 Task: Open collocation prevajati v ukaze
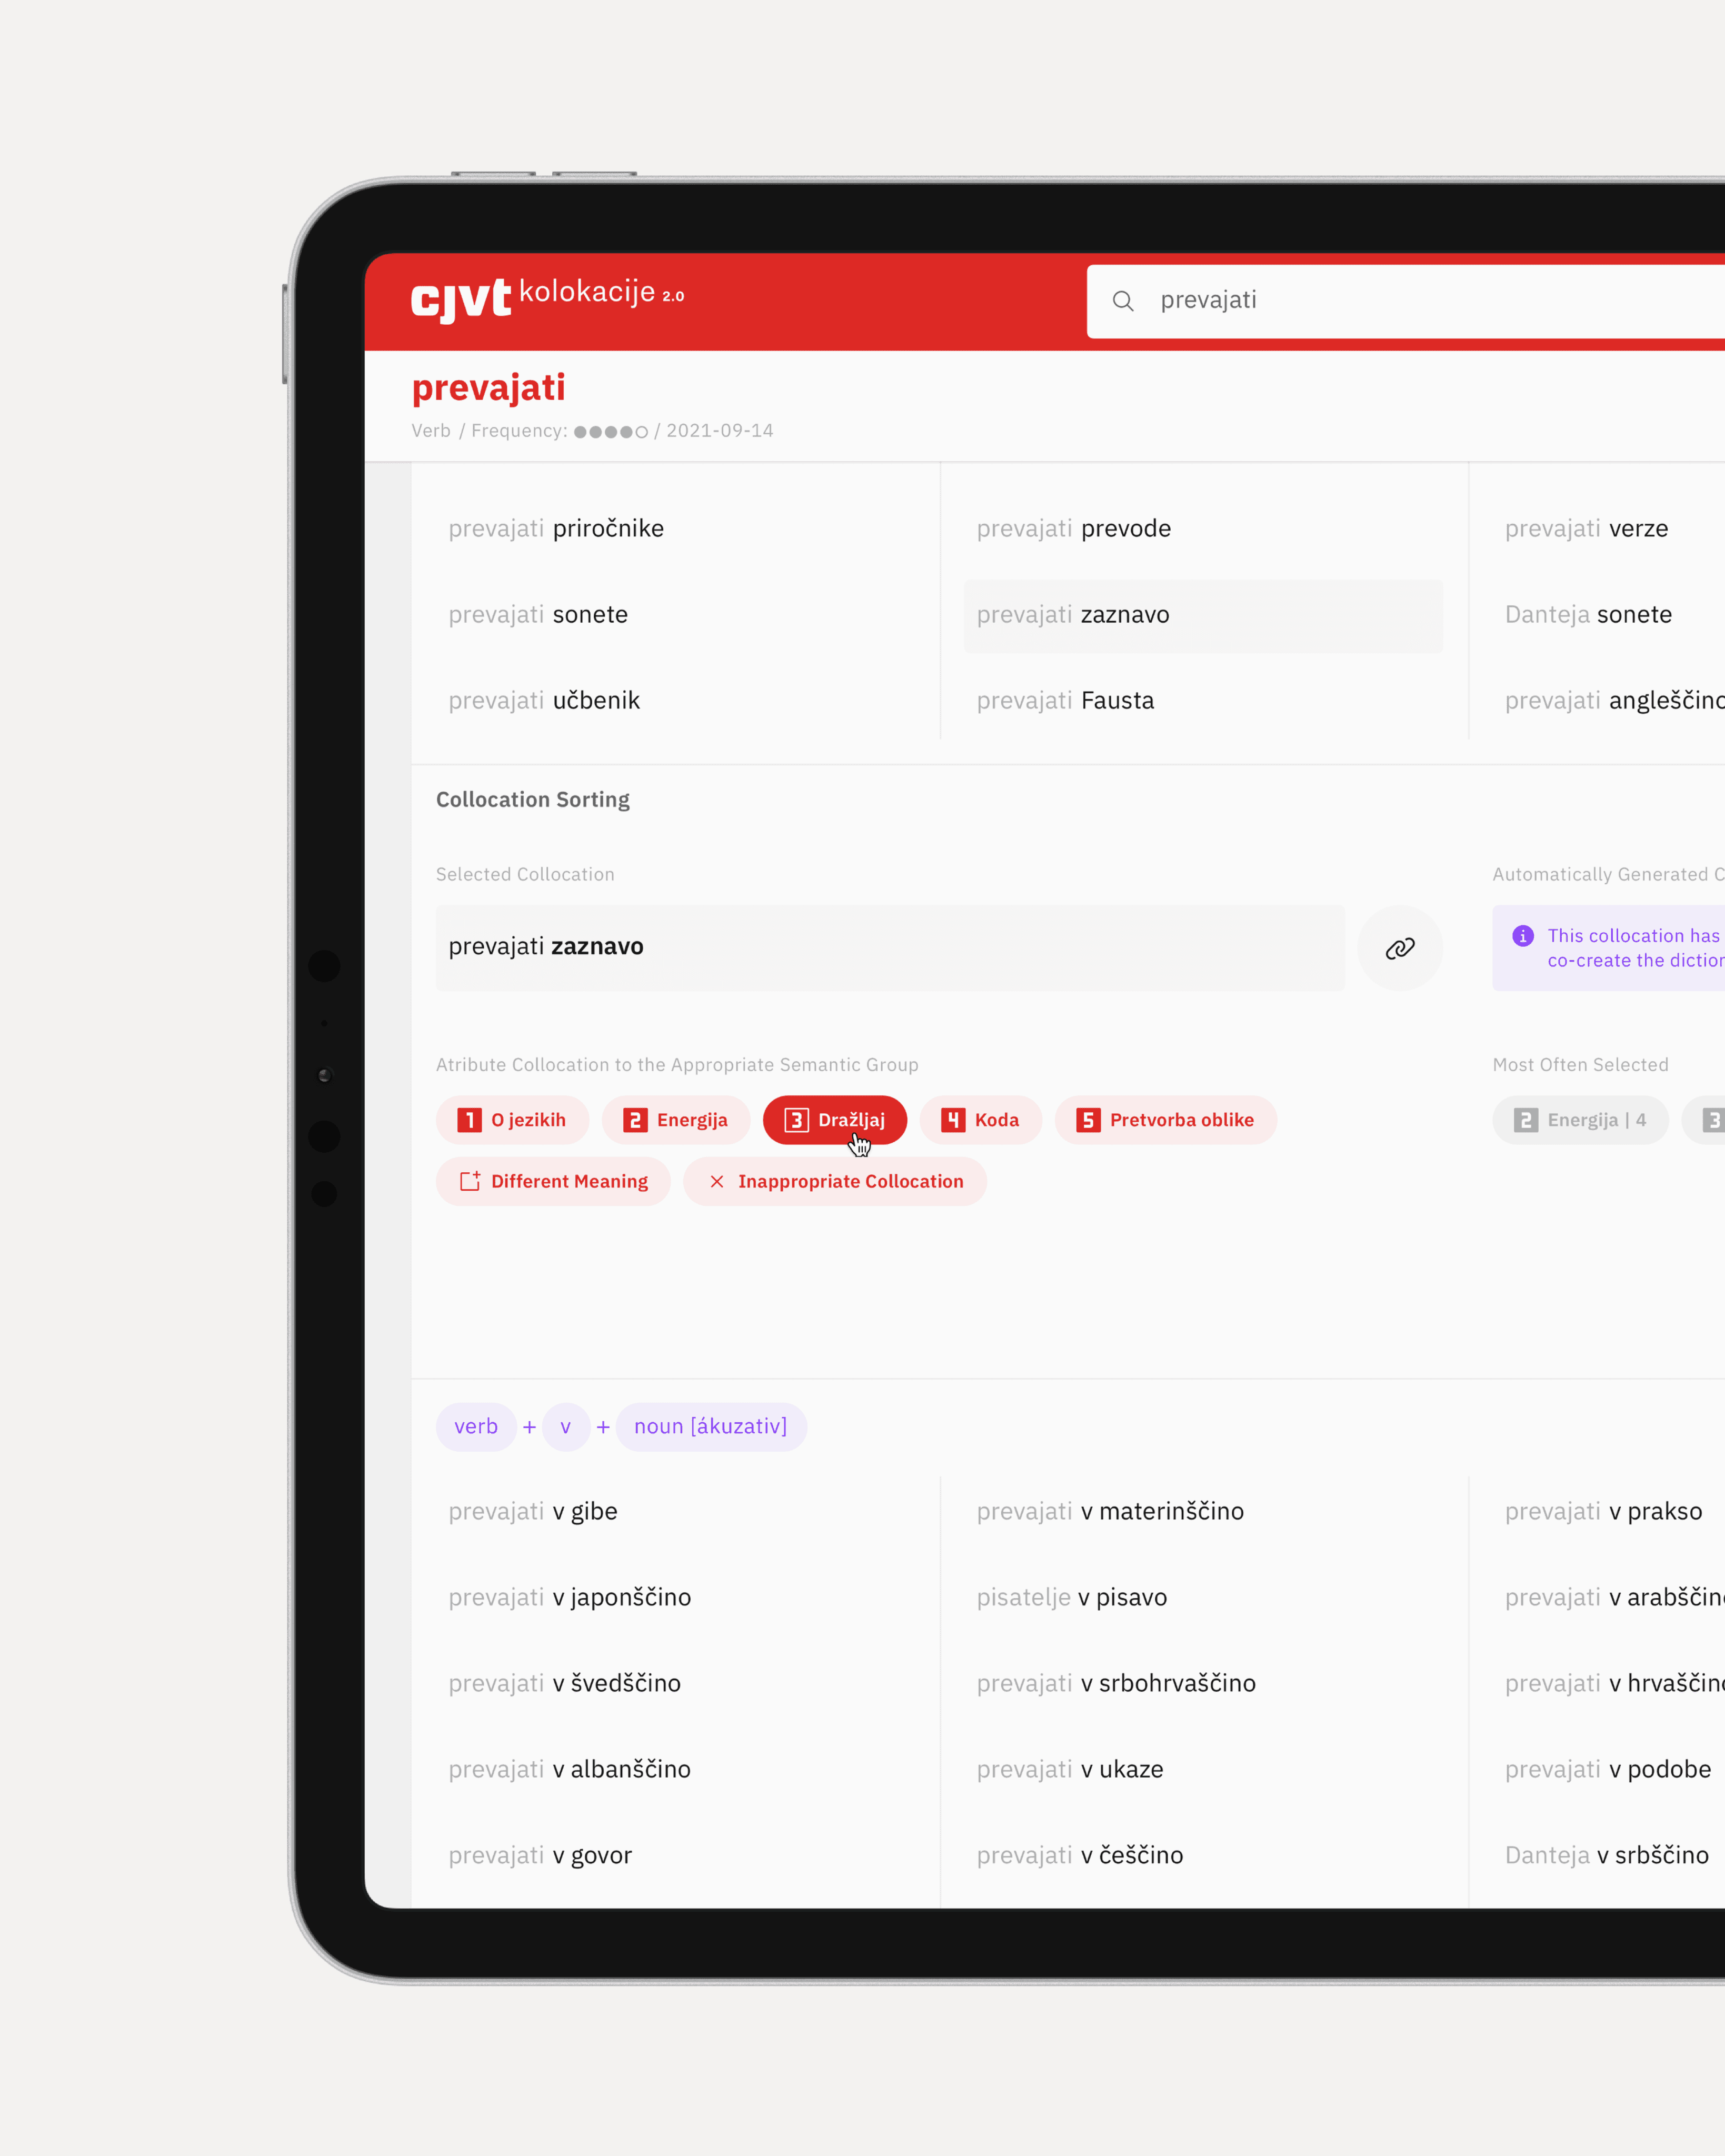(1070, 1769)
